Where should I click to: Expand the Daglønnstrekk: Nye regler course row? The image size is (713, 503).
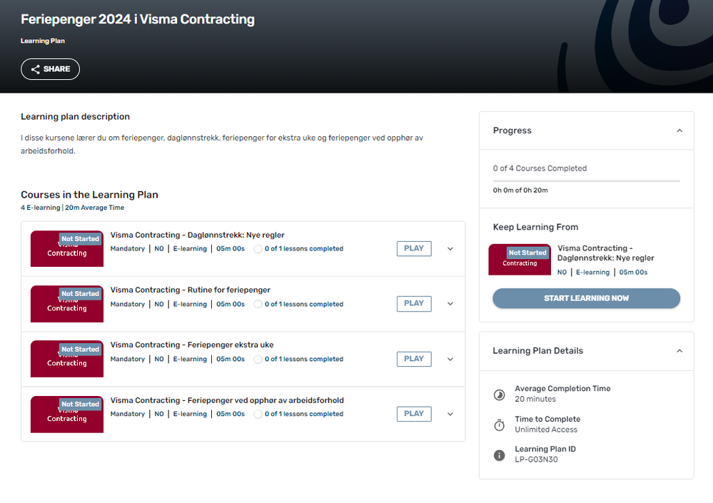(450, 249)
